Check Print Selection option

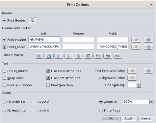[48, 85]
